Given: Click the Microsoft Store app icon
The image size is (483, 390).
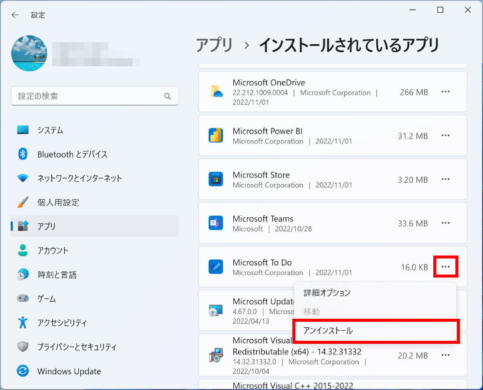Looking at the screenshot, I should (216, 179).
